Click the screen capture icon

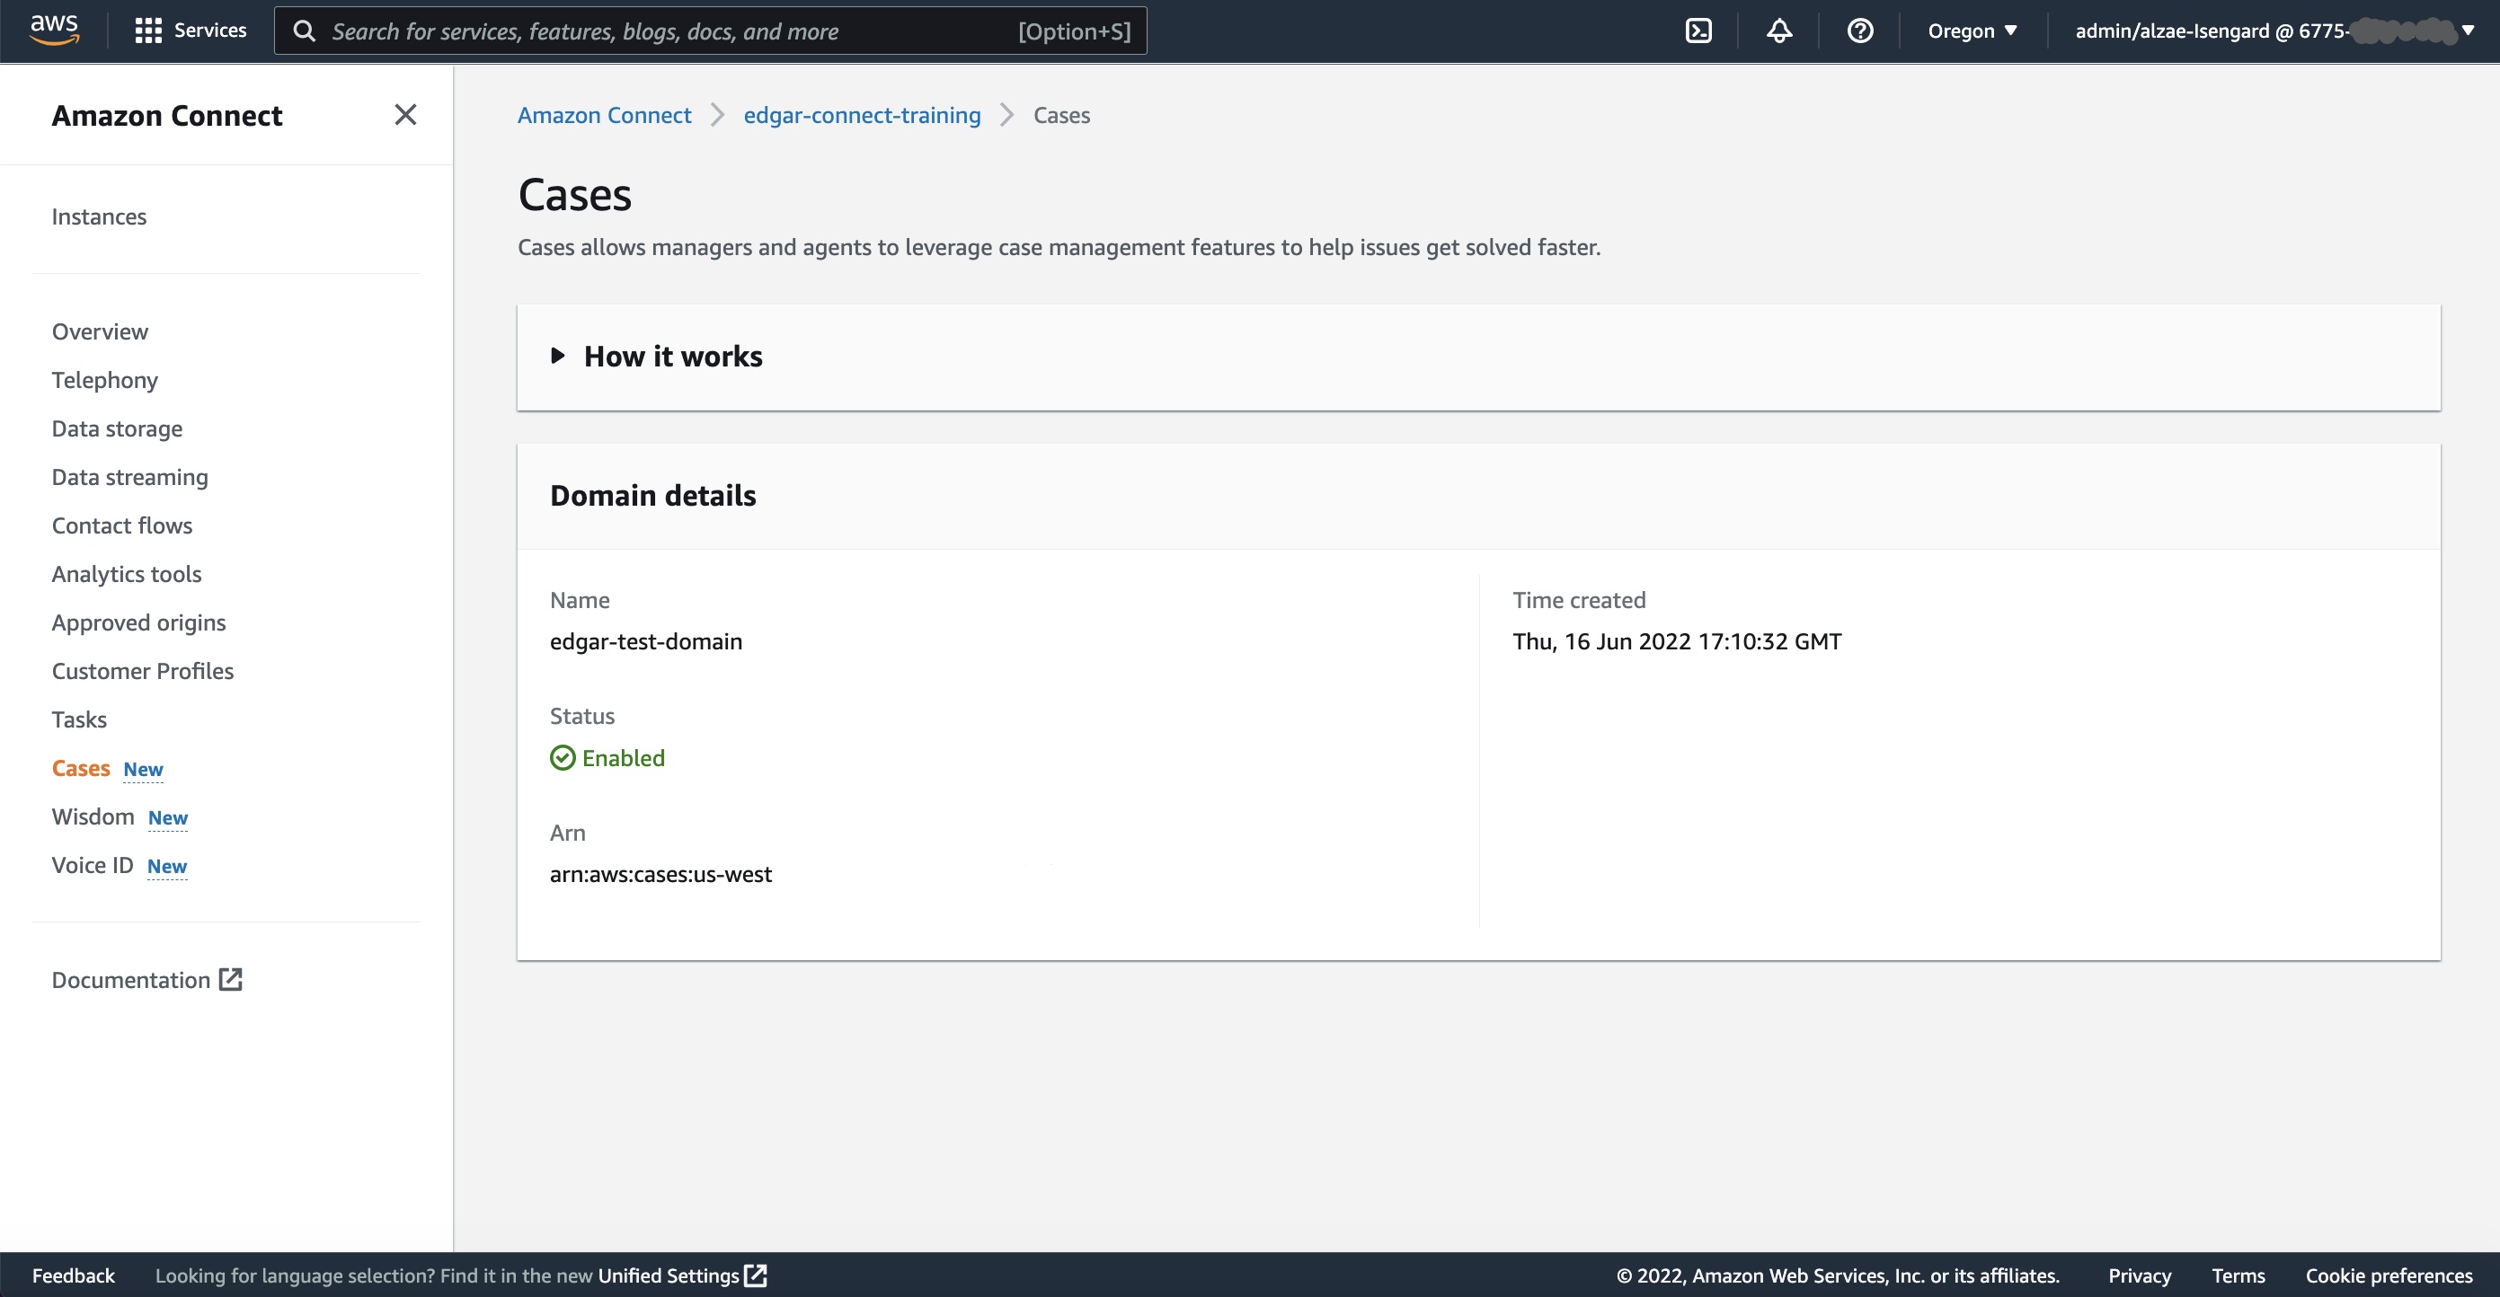coord(1698,31)
